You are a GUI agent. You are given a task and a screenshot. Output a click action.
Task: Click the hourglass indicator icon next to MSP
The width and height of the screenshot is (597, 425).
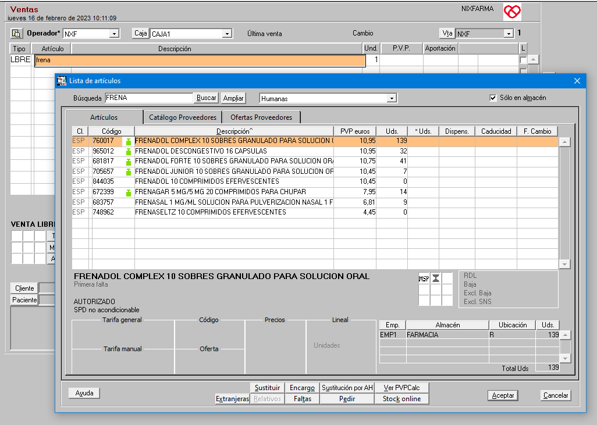tap(436, 278)
